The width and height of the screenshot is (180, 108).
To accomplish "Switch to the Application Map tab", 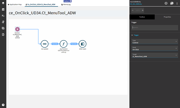I will pyautogui.click(x=15, y=5).
